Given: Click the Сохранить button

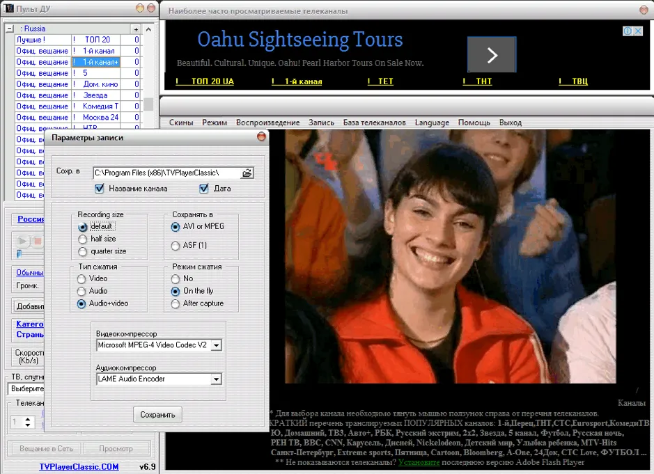Looking at the screenshot, I should [x=157, y=415].
